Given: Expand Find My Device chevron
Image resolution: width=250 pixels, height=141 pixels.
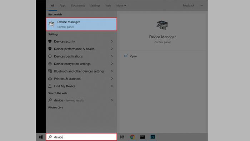Looking at the screenshot, I should point(112,86).
